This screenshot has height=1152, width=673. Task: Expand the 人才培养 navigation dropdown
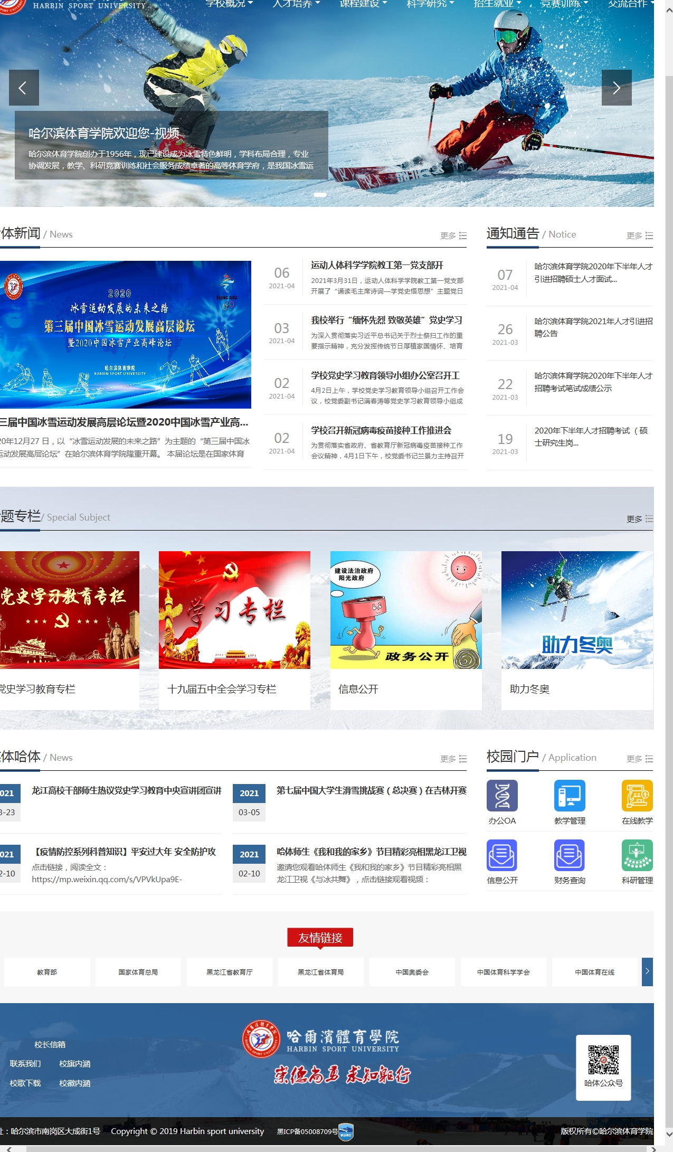(296, 4)
